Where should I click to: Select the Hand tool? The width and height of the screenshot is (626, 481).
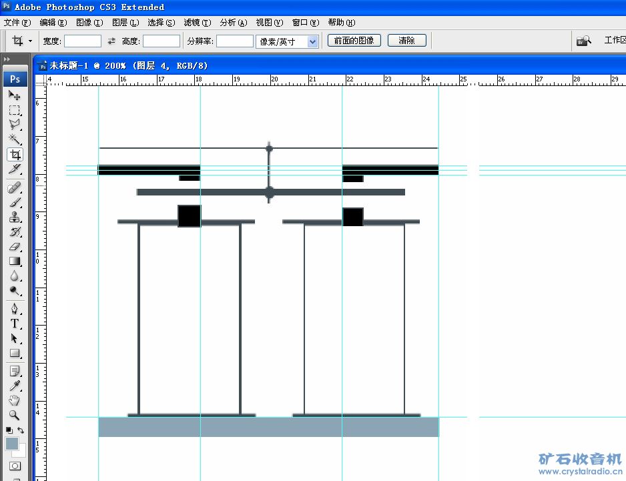[x=15, y=400]
